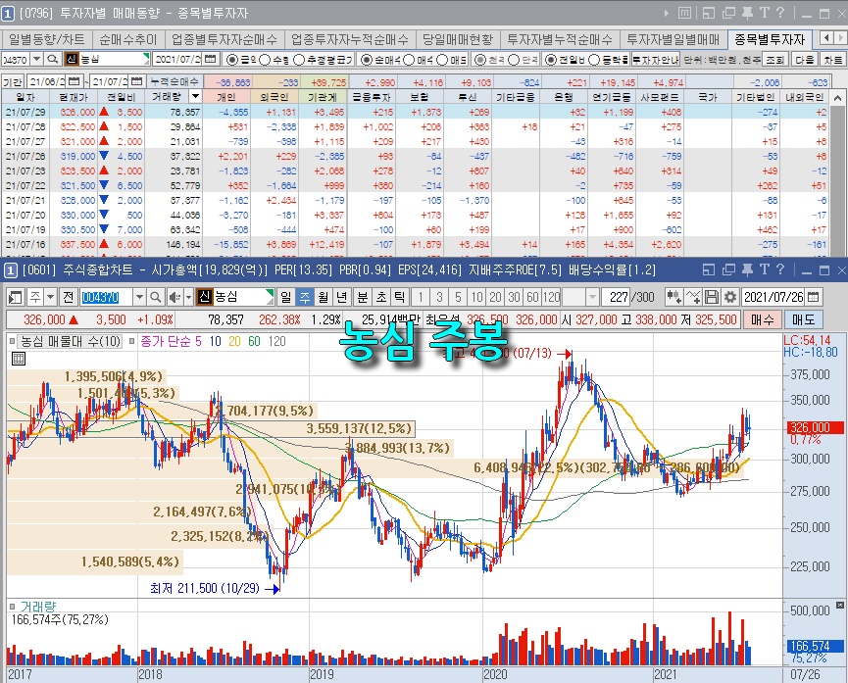Image resolution: width=848 pixels, height=683 pixels.
Task: Click 차트 button in investor window
Action: pos(833,60)
